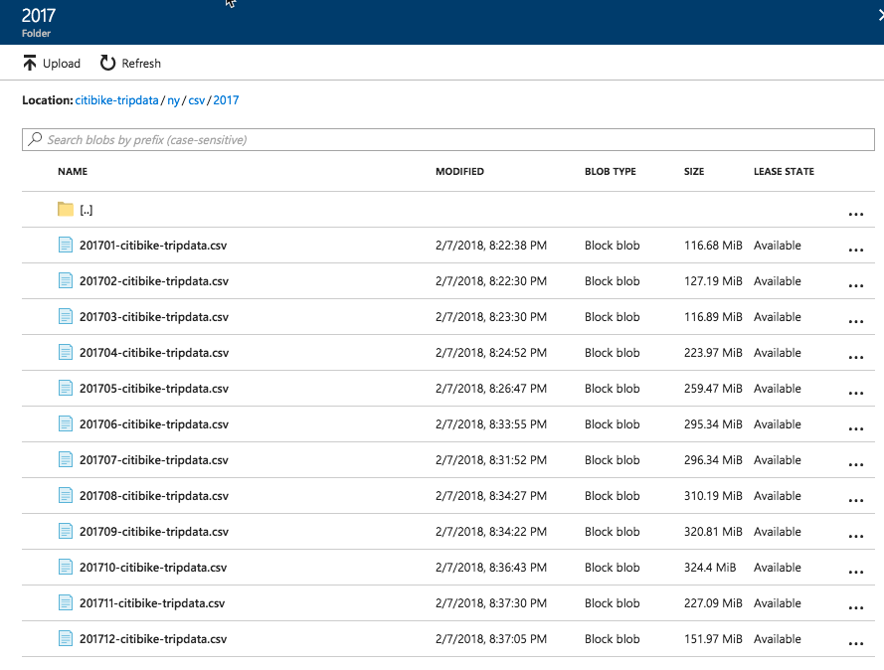
Task: Open more options for 201707 file row
Action: pyautogui.click(x=856, y=464)
